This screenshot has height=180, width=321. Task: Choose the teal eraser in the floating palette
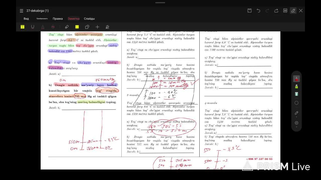coord(296,94)
